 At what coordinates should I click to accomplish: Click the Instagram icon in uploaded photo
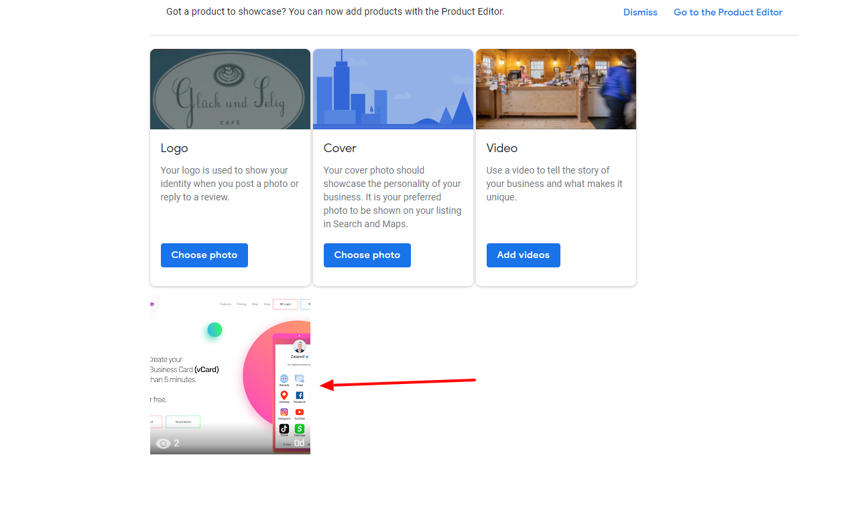click(x=284, y=412)
